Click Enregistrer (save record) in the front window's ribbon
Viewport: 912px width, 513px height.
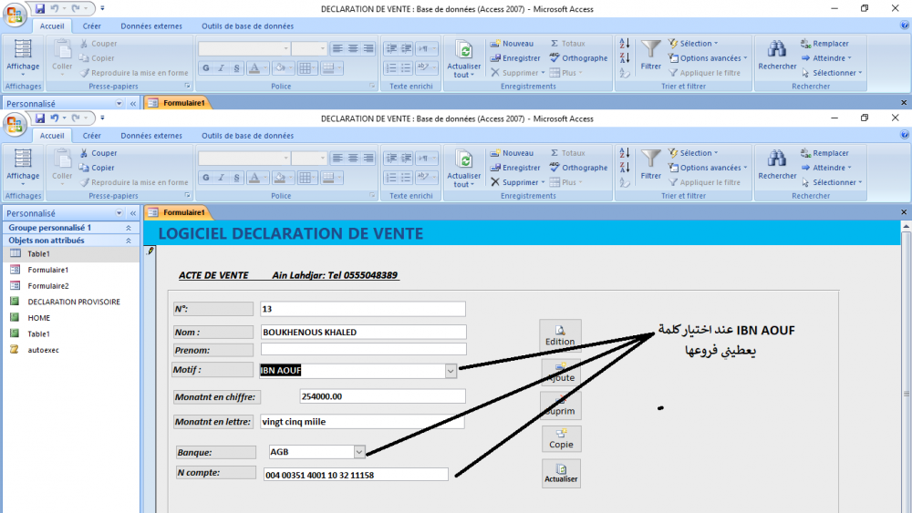coord(515,168)
